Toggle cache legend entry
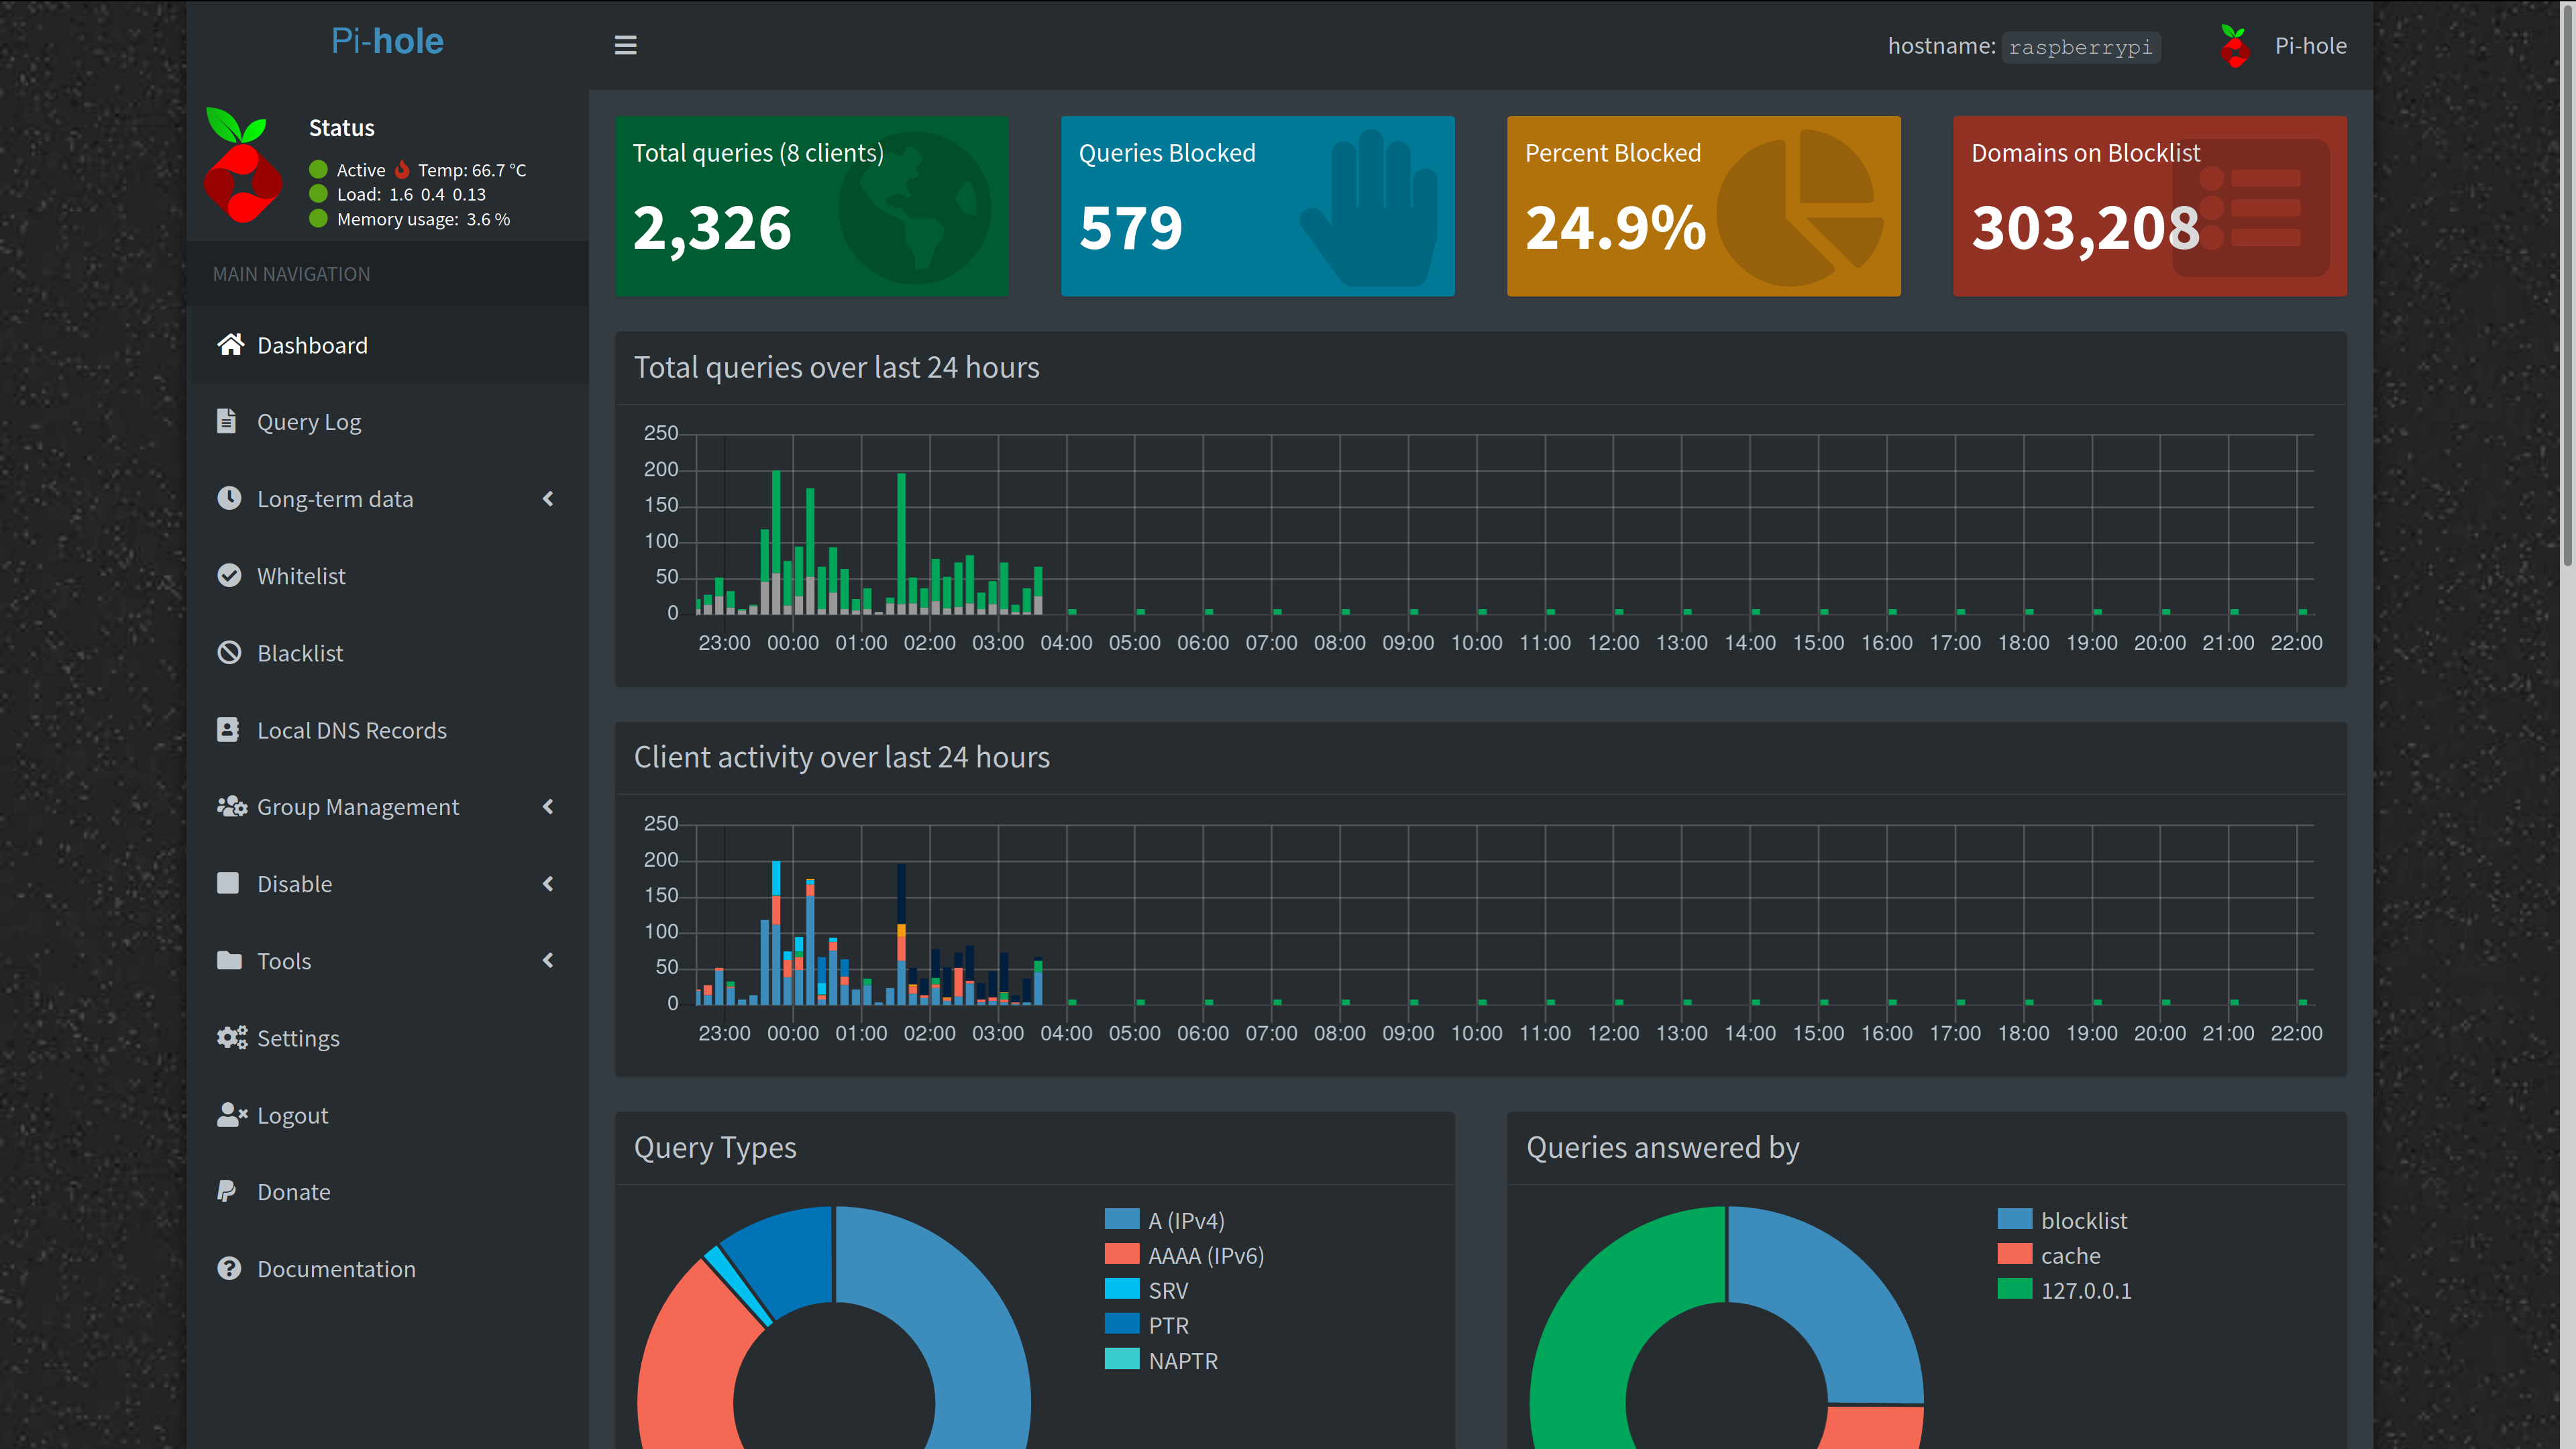The height and width of the screenshot is (1449, 2576). coord(2049,1255)
